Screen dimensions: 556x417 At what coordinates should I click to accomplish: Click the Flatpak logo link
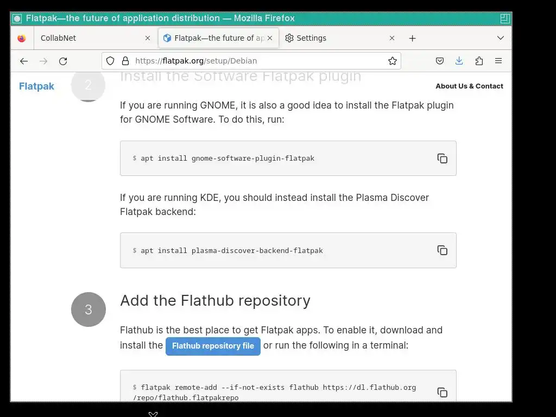coord(36,86)
